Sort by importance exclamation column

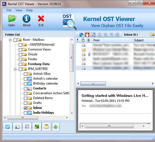tap(78, 40)
